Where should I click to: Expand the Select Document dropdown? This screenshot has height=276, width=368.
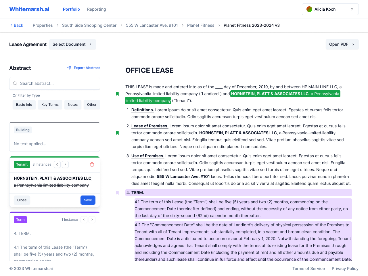[x=72, y=44]
